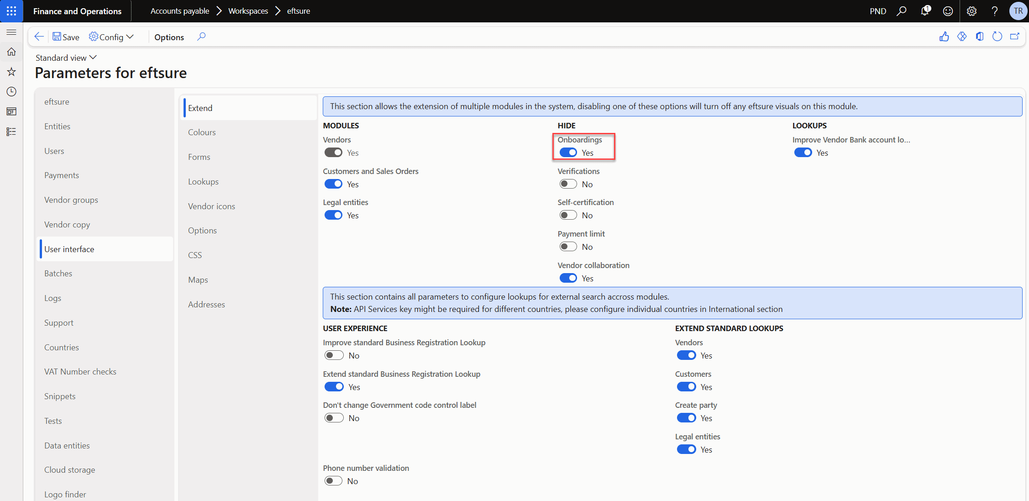Click Workspaces breadcrumb link
The height and width of the screenshot is (501, 1029).
(x=248, y=11)
